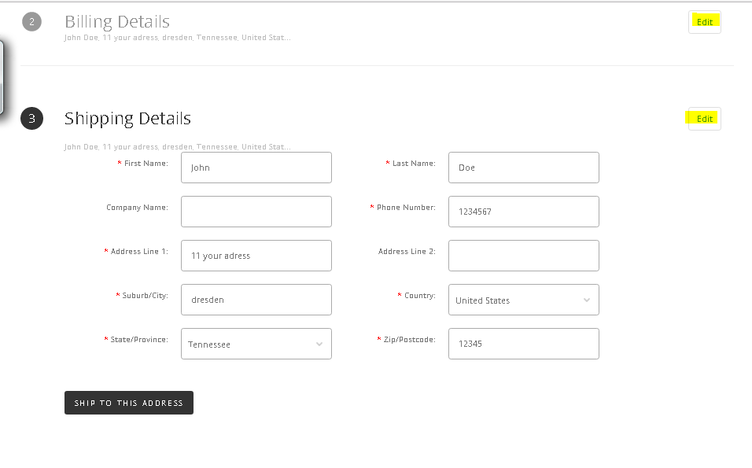Viewport: 752px width, 468px height.
Task: Click the address summary under Billing Details
Action: click(177, 38)
